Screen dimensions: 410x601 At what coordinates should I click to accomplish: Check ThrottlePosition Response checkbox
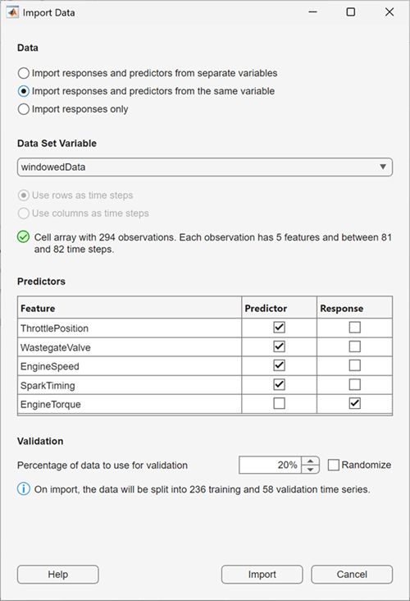[x=355, y=328]
